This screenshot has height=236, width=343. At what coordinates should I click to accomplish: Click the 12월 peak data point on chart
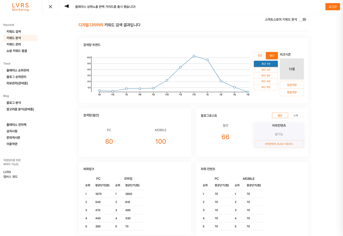pyautogui.click(x=194, y=56)
